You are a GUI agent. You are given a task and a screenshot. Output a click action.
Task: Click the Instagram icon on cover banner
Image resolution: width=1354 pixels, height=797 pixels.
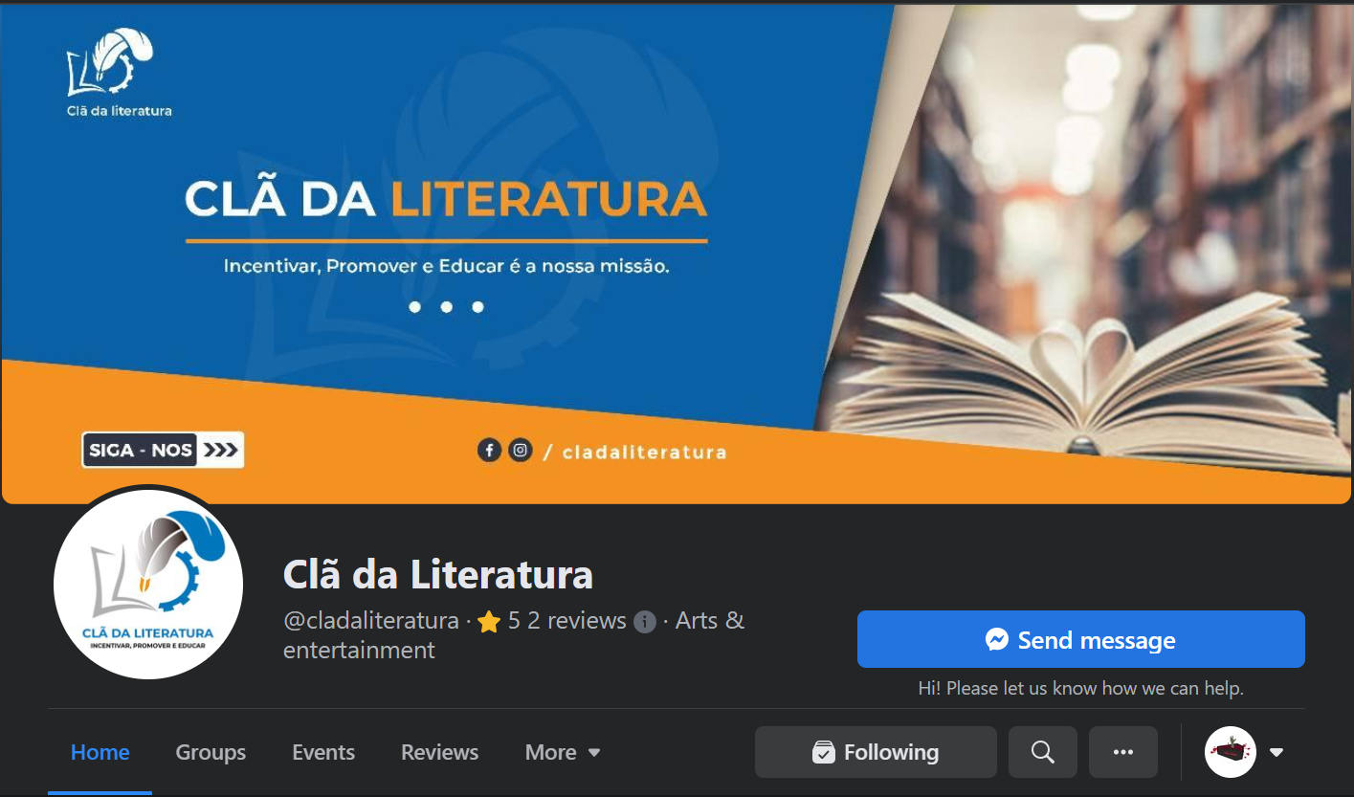tap(520, 450)
